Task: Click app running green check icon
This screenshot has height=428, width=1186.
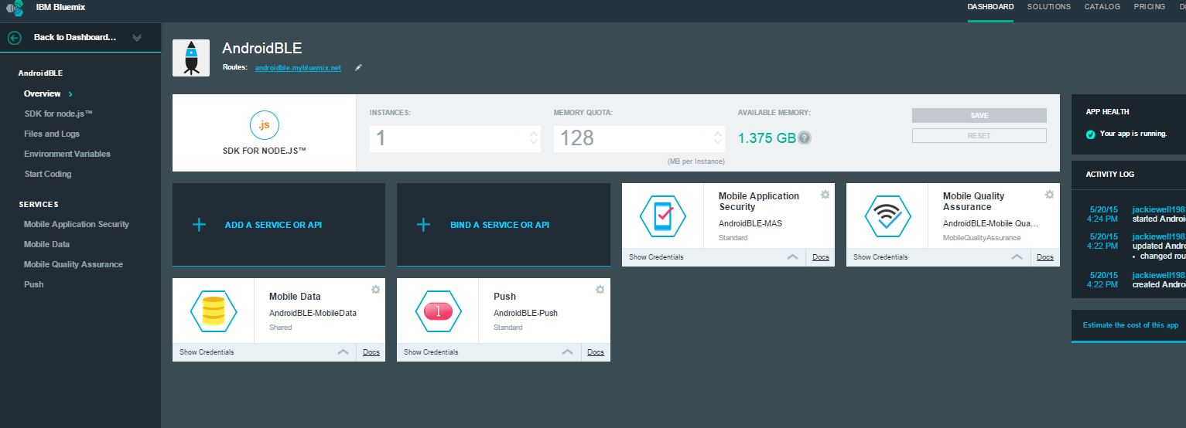Action: (1090, 134)
